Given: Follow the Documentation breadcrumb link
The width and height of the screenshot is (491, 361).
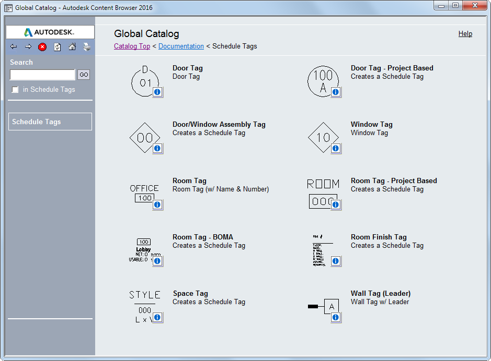Looking at the screenshot, I should point(181,46).
